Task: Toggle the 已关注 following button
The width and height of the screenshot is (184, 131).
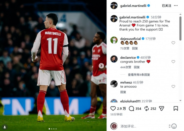Action: [x=166, y=5]
